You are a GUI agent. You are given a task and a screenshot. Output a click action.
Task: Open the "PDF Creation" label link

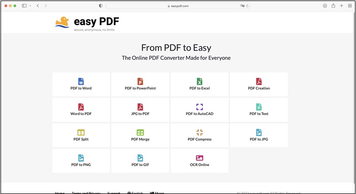(x=259, y=89)
